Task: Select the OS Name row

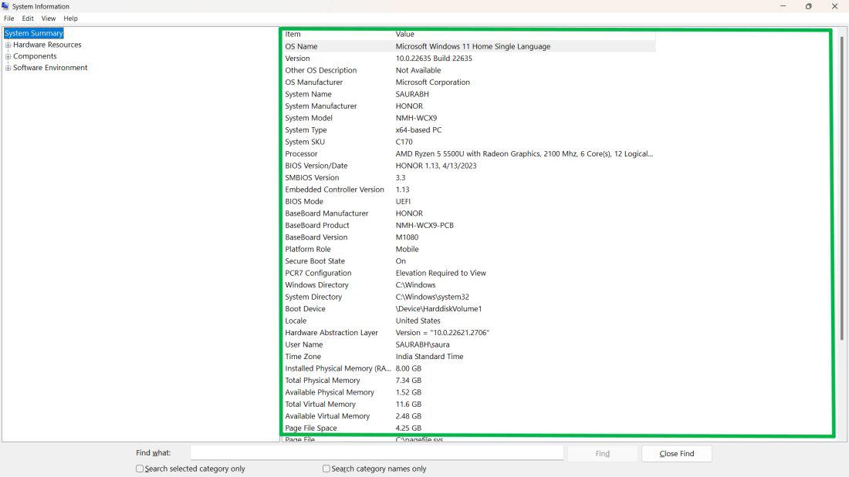Action: point(469,46)
